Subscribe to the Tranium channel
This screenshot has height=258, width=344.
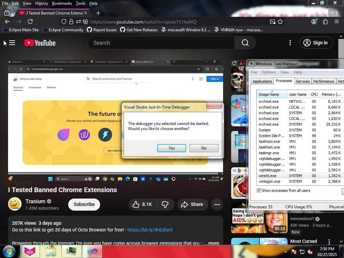(84, 205)
